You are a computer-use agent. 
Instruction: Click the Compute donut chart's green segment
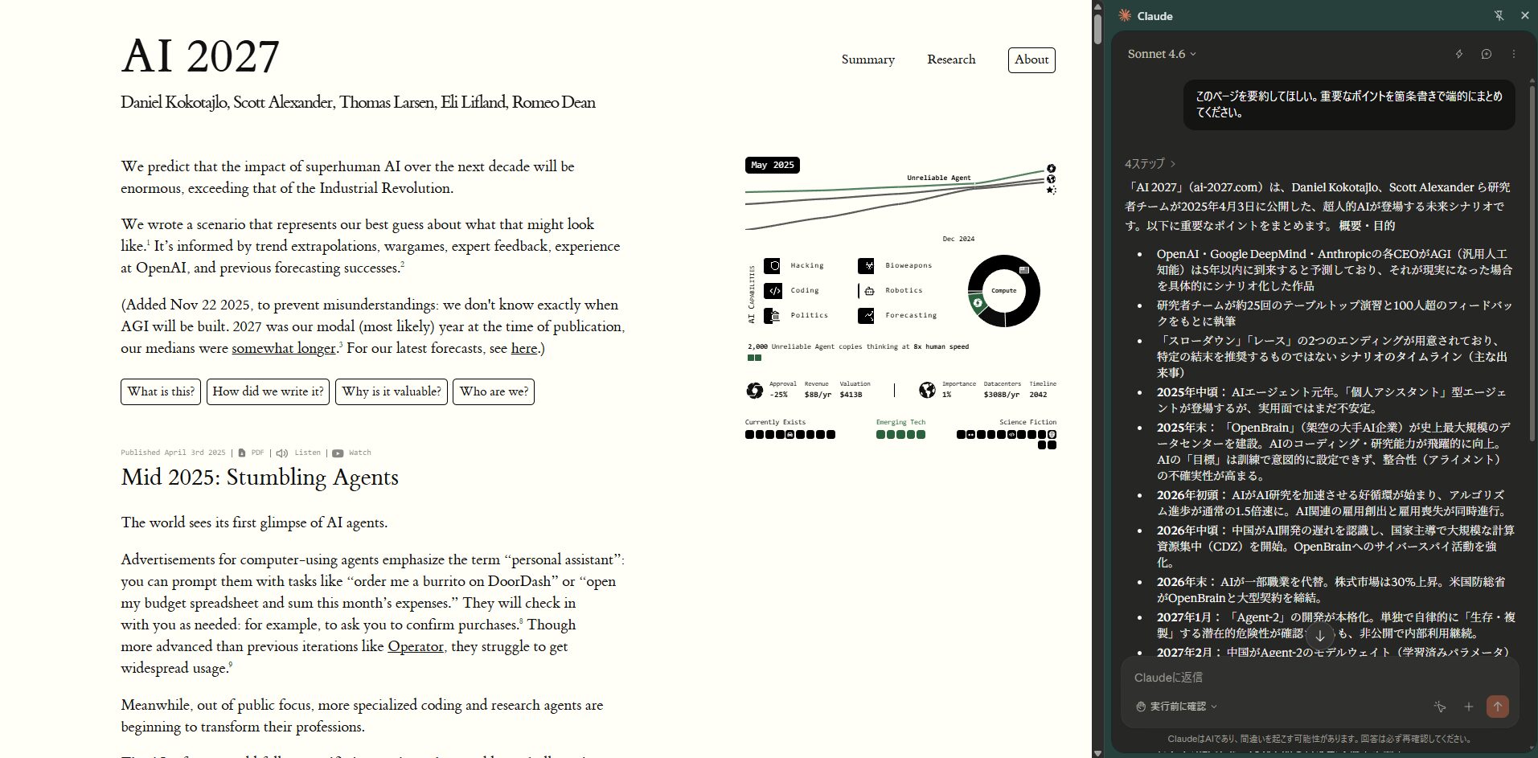pyautogui.click(x=978, y=303)
